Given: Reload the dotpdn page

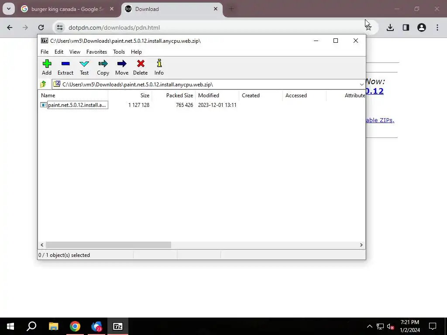Looking at the screenshot, I should [x=41, y=27].
